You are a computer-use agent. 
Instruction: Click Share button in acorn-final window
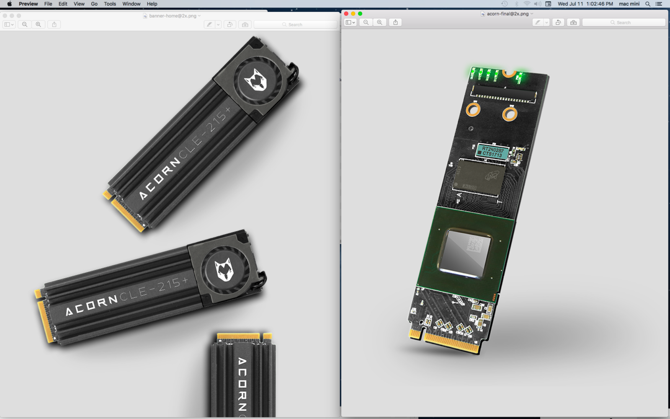(x=395, y=22)
